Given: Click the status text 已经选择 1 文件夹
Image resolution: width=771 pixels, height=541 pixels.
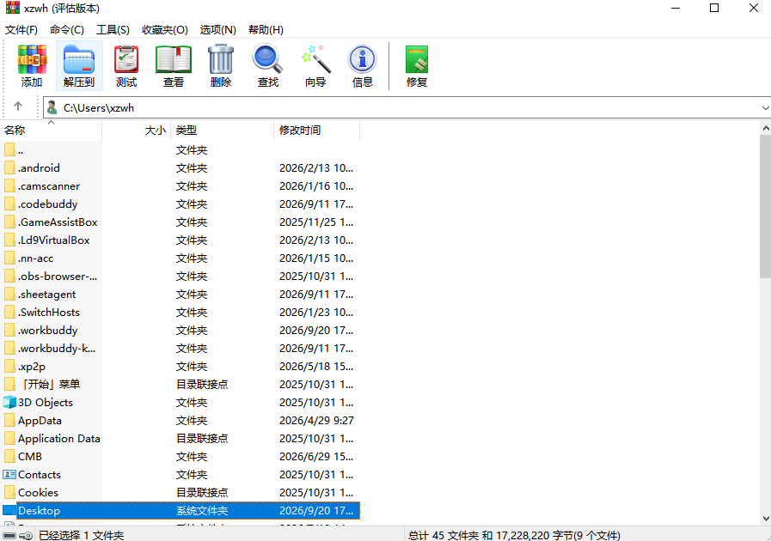Looking at the screenshot, I should coord(81,535).
